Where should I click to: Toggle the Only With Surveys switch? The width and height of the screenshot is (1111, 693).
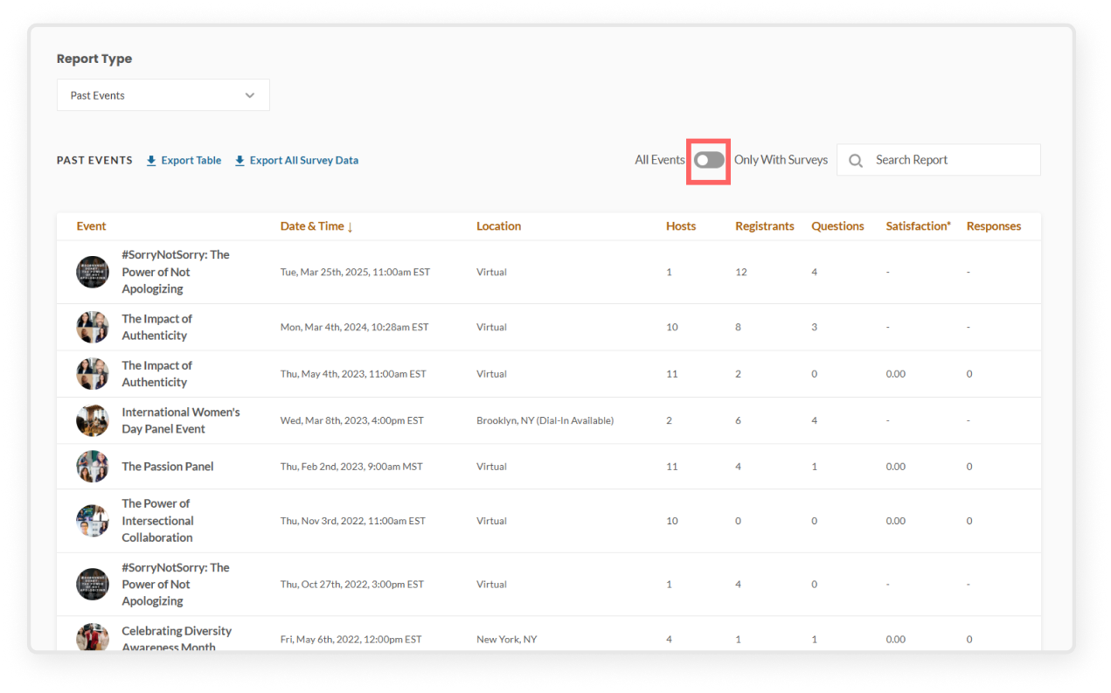point(709,160)
